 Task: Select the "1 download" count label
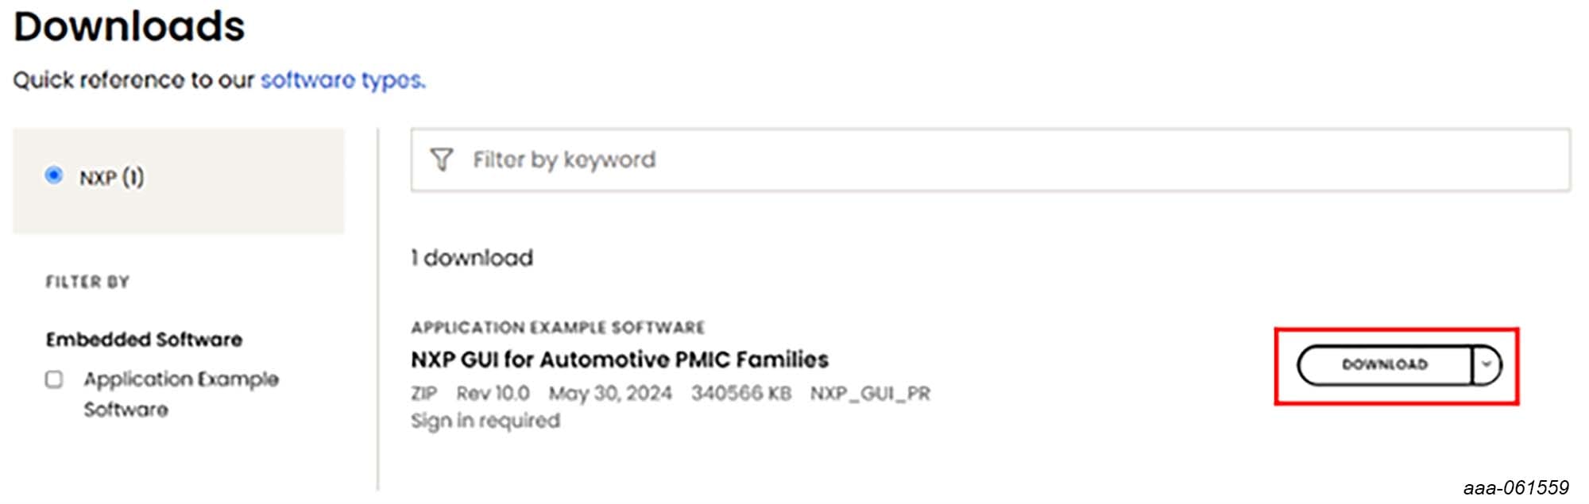coord(471,256)
